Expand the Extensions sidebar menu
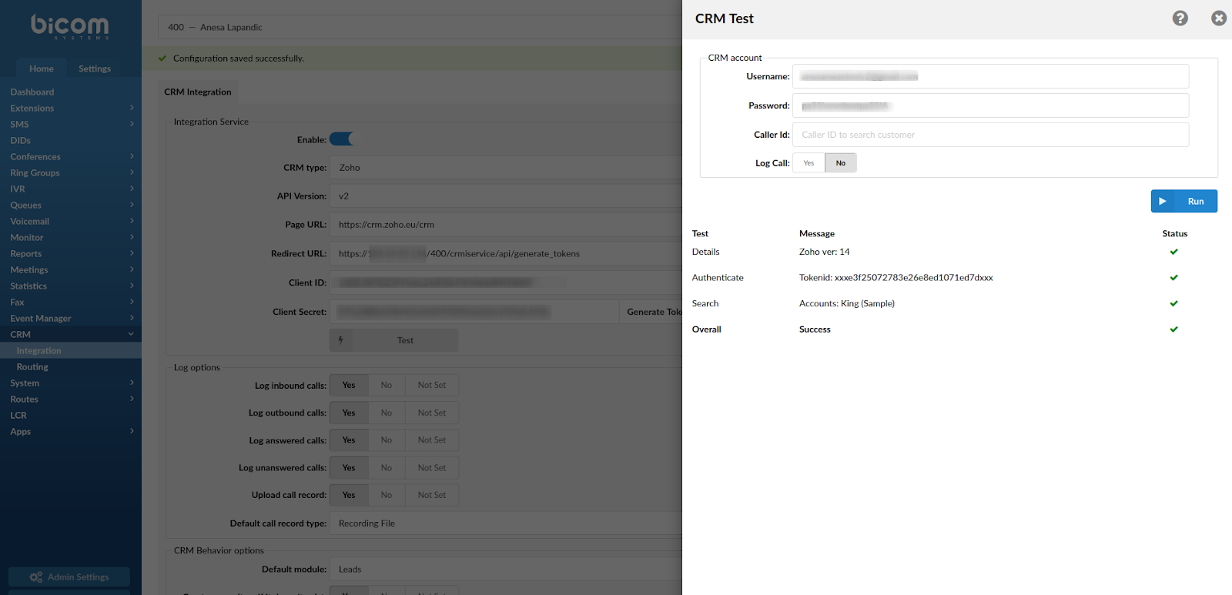 point(71,108)
